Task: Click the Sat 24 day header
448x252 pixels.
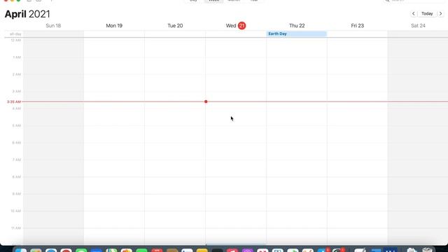Action: (x=418, y=26)
